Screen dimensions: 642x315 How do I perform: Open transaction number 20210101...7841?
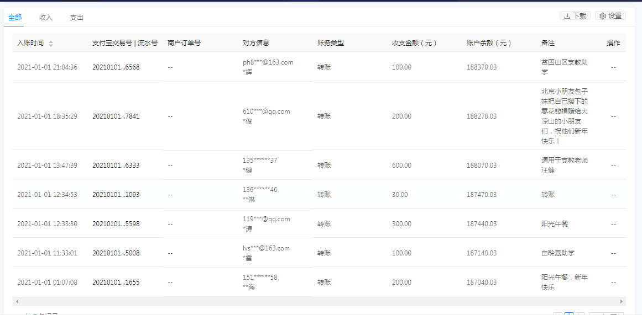[116, 116]
